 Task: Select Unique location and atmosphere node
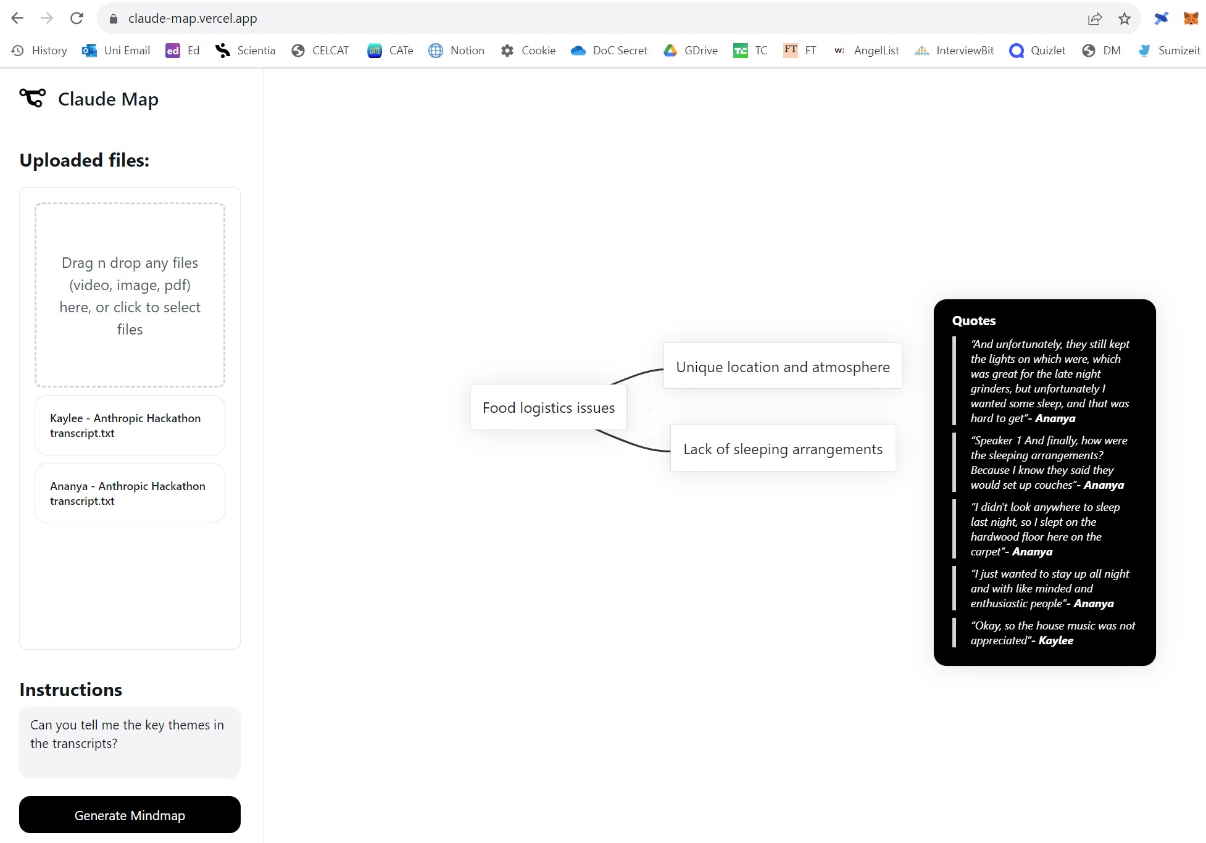coord(782,367)
